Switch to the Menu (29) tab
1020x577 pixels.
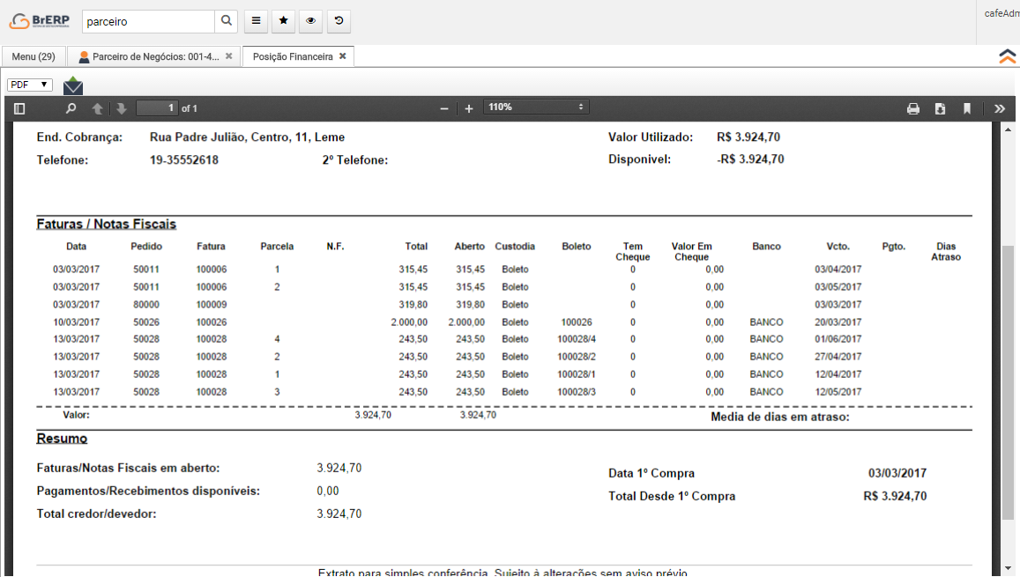34,56
